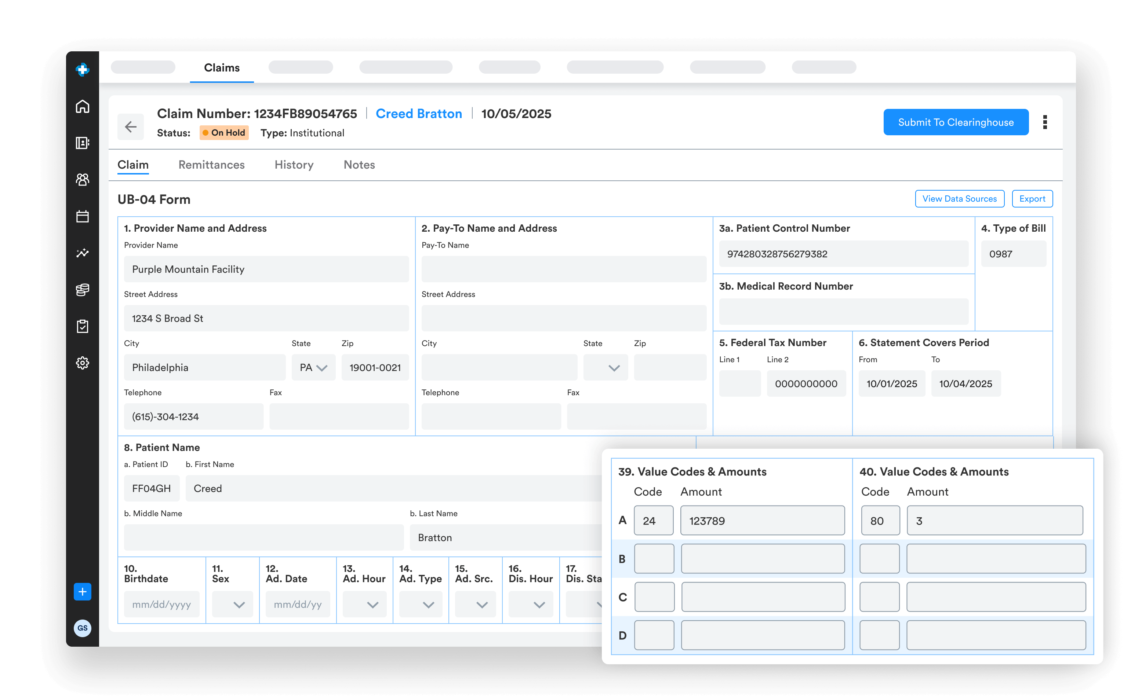Screen dimensions: 1142x698
Task: Open the contacts book sidebar icon
Action: coord(83,143)
